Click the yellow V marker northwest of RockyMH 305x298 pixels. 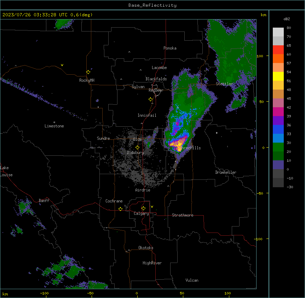coord(62,65)
